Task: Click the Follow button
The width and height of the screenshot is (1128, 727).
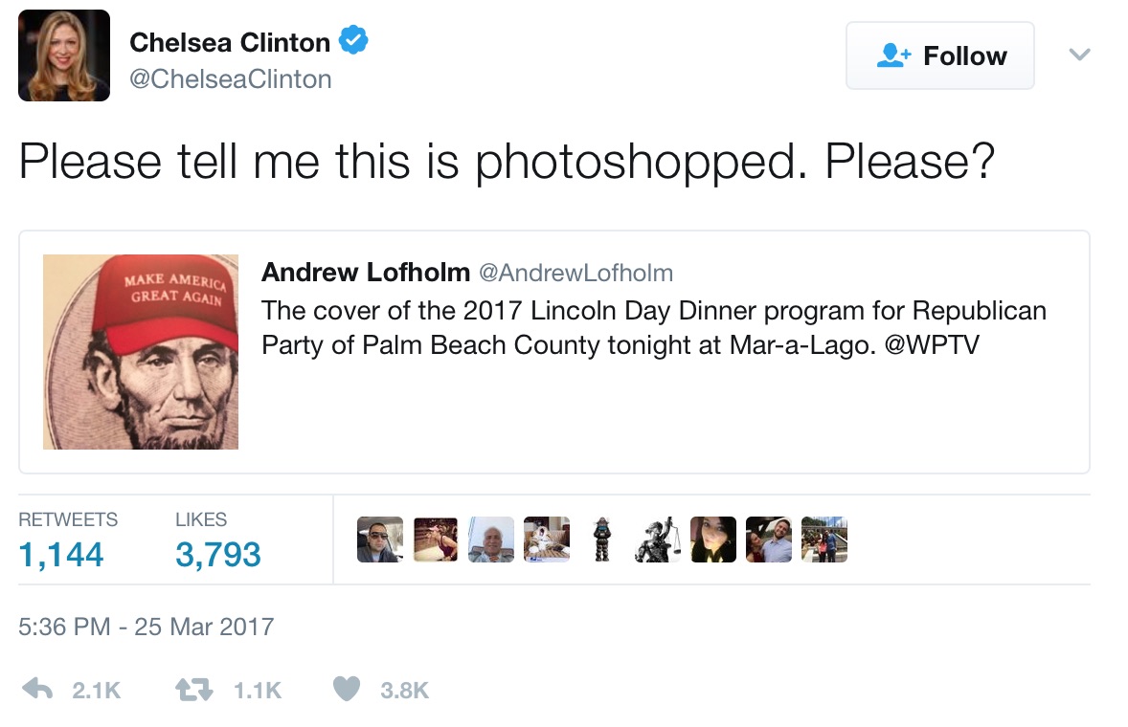Action: click(x=939, y=55)
